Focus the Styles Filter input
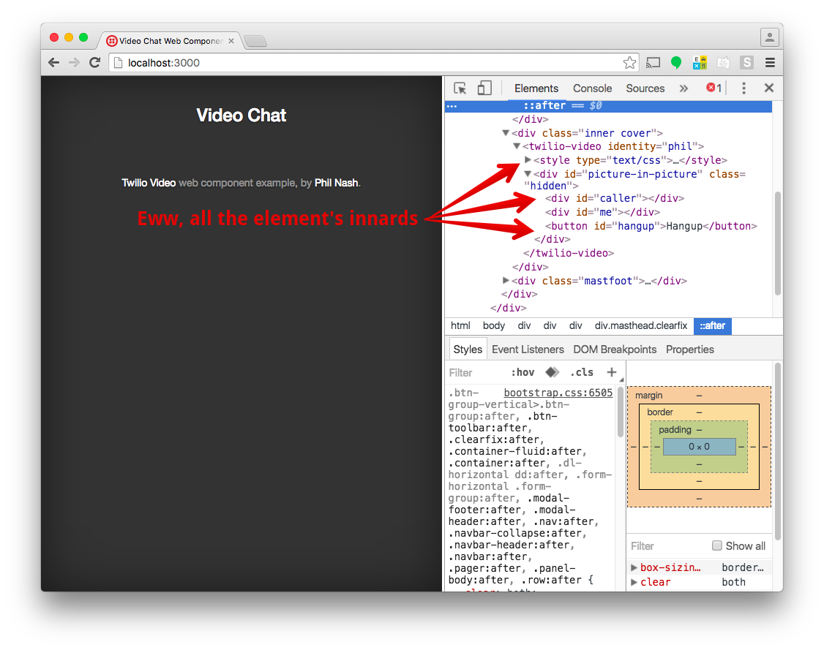 (476, 373)
